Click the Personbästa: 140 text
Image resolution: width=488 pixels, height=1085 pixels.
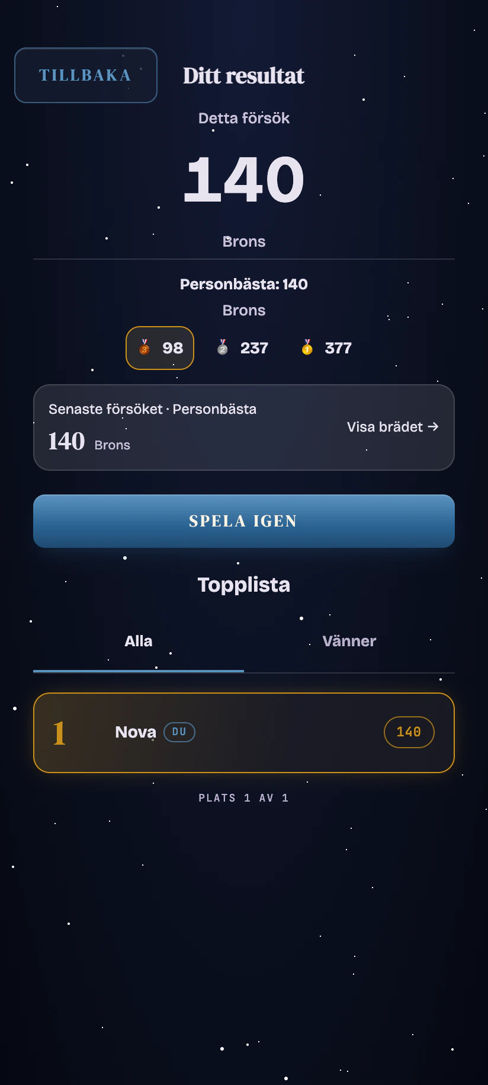pyautogui.click(x=244, y=284)
